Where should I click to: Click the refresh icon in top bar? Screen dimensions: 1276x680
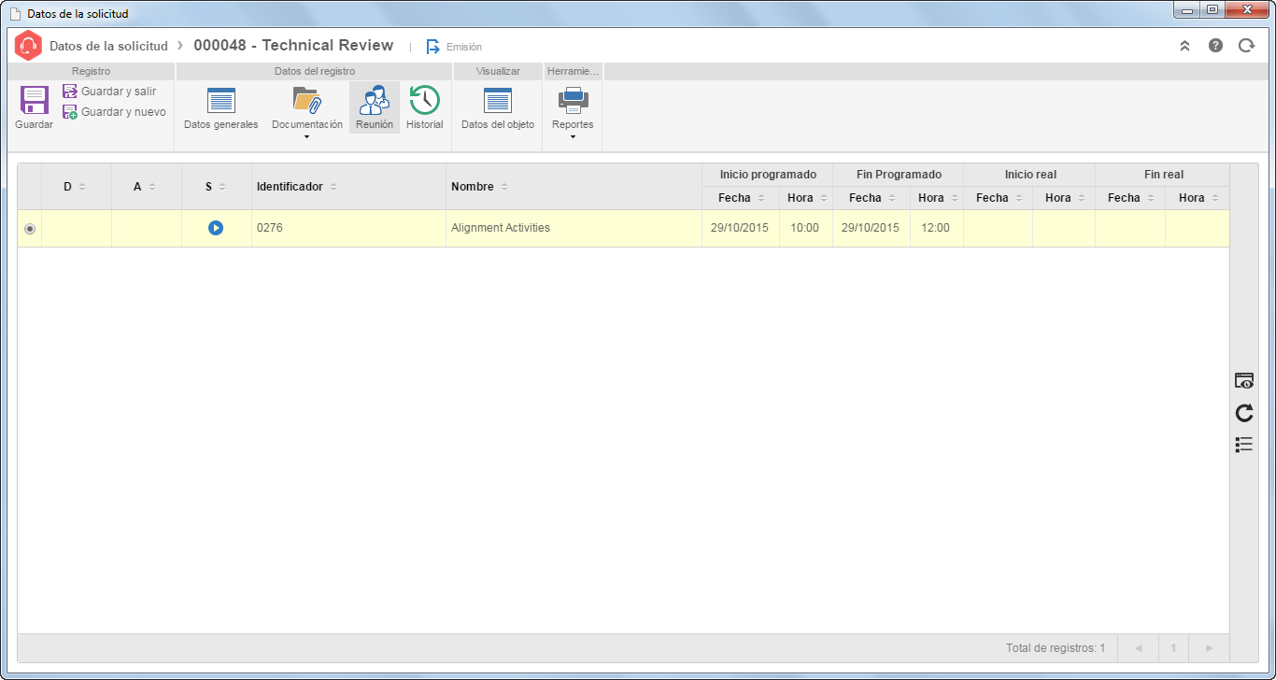1246,45
